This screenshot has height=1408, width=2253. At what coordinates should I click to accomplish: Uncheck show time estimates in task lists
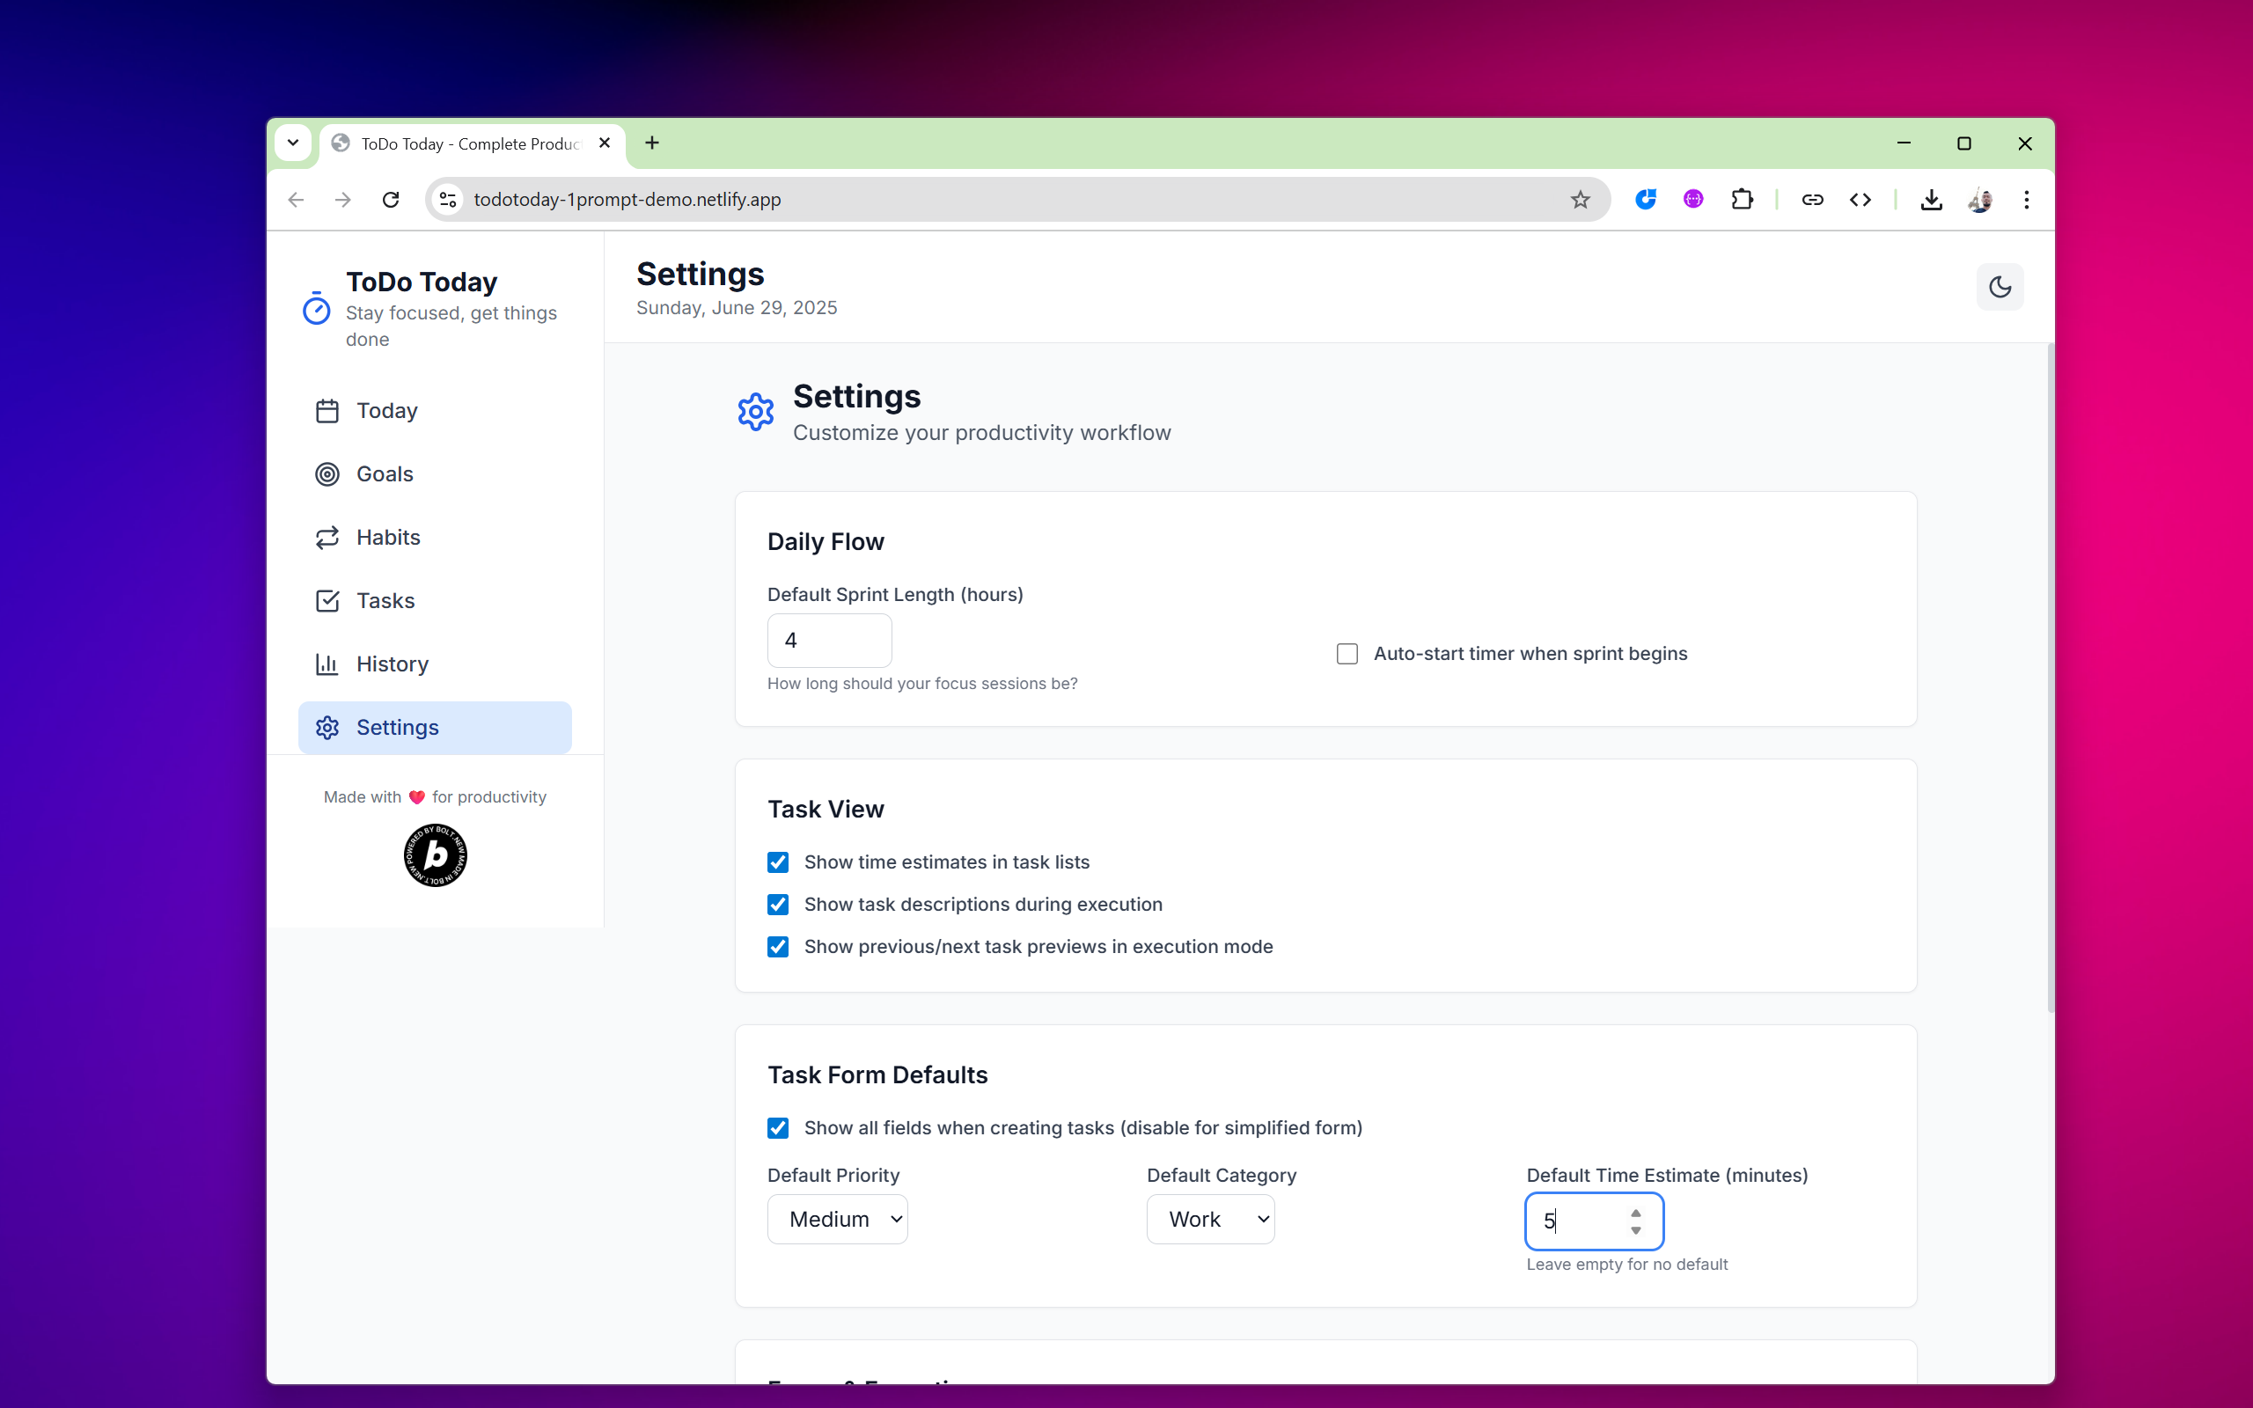pyautogui.click(x=778, y=862)
